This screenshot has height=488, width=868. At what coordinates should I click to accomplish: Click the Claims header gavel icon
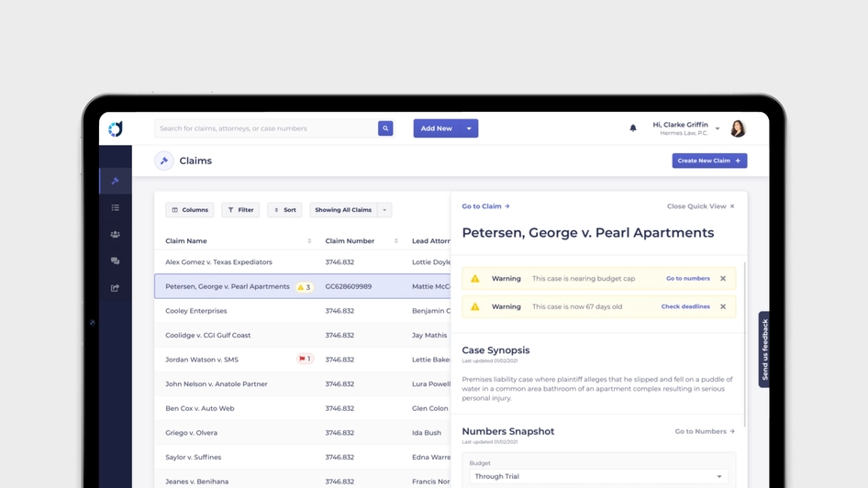click(164, 161)
